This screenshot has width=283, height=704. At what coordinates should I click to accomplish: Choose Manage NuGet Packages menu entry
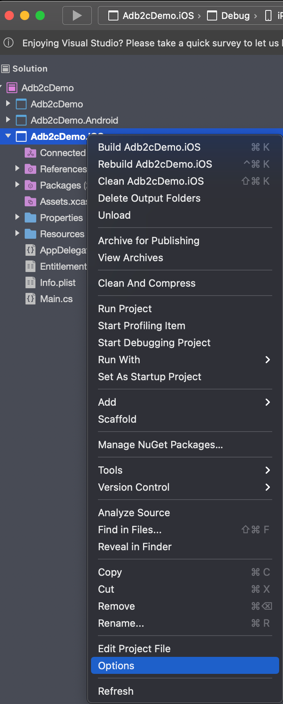click(x=160, y=445)
